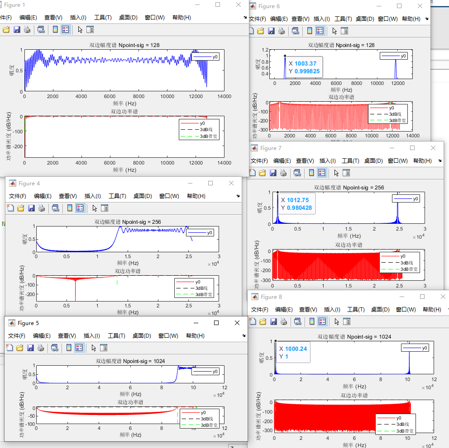Enable edit plot arrow in Figure 5
449x448 pixels.
[94, 348]
